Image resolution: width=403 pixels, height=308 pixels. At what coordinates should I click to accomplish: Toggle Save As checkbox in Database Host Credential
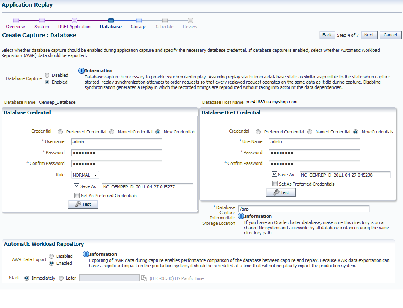[274, 174]
